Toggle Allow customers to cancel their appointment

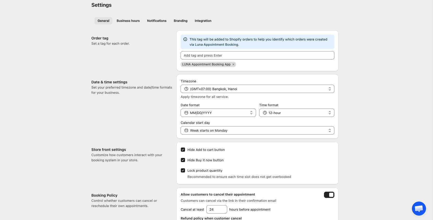coord(329,195)
